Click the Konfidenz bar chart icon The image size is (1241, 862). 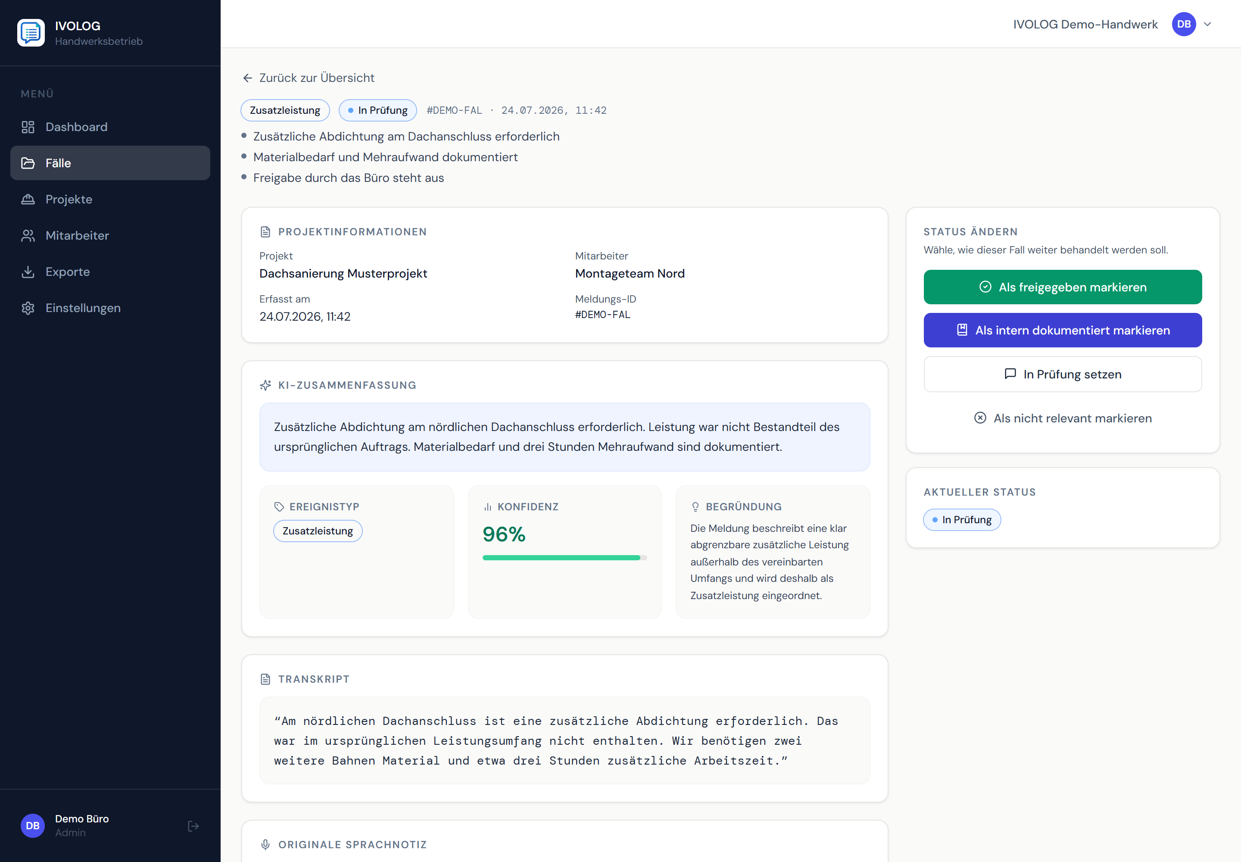point(487,506)
